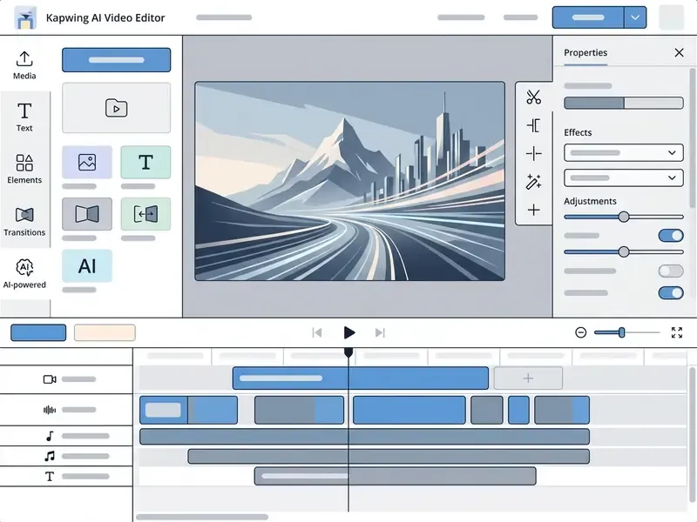Click the Kapwing logo icon
Screen dimensions: 697x522
coord(25,17)
